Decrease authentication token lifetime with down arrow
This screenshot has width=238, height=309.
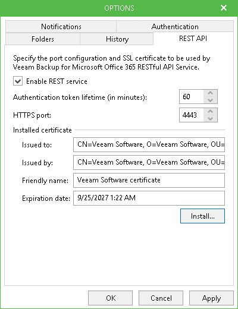pos(210,100)
